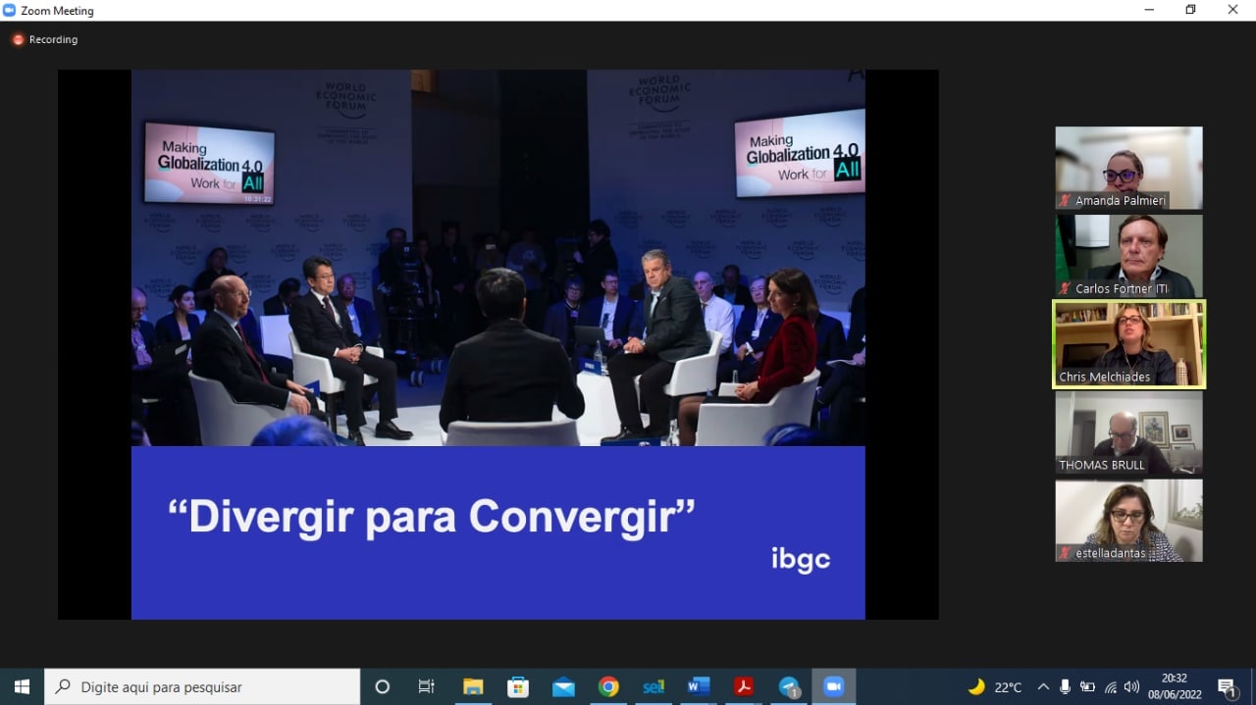Unmute Carlos Fortner ITI's microphone
Image resolution: width=1256 pixels, height=705 pixels.
click(x=1063, y=288)
